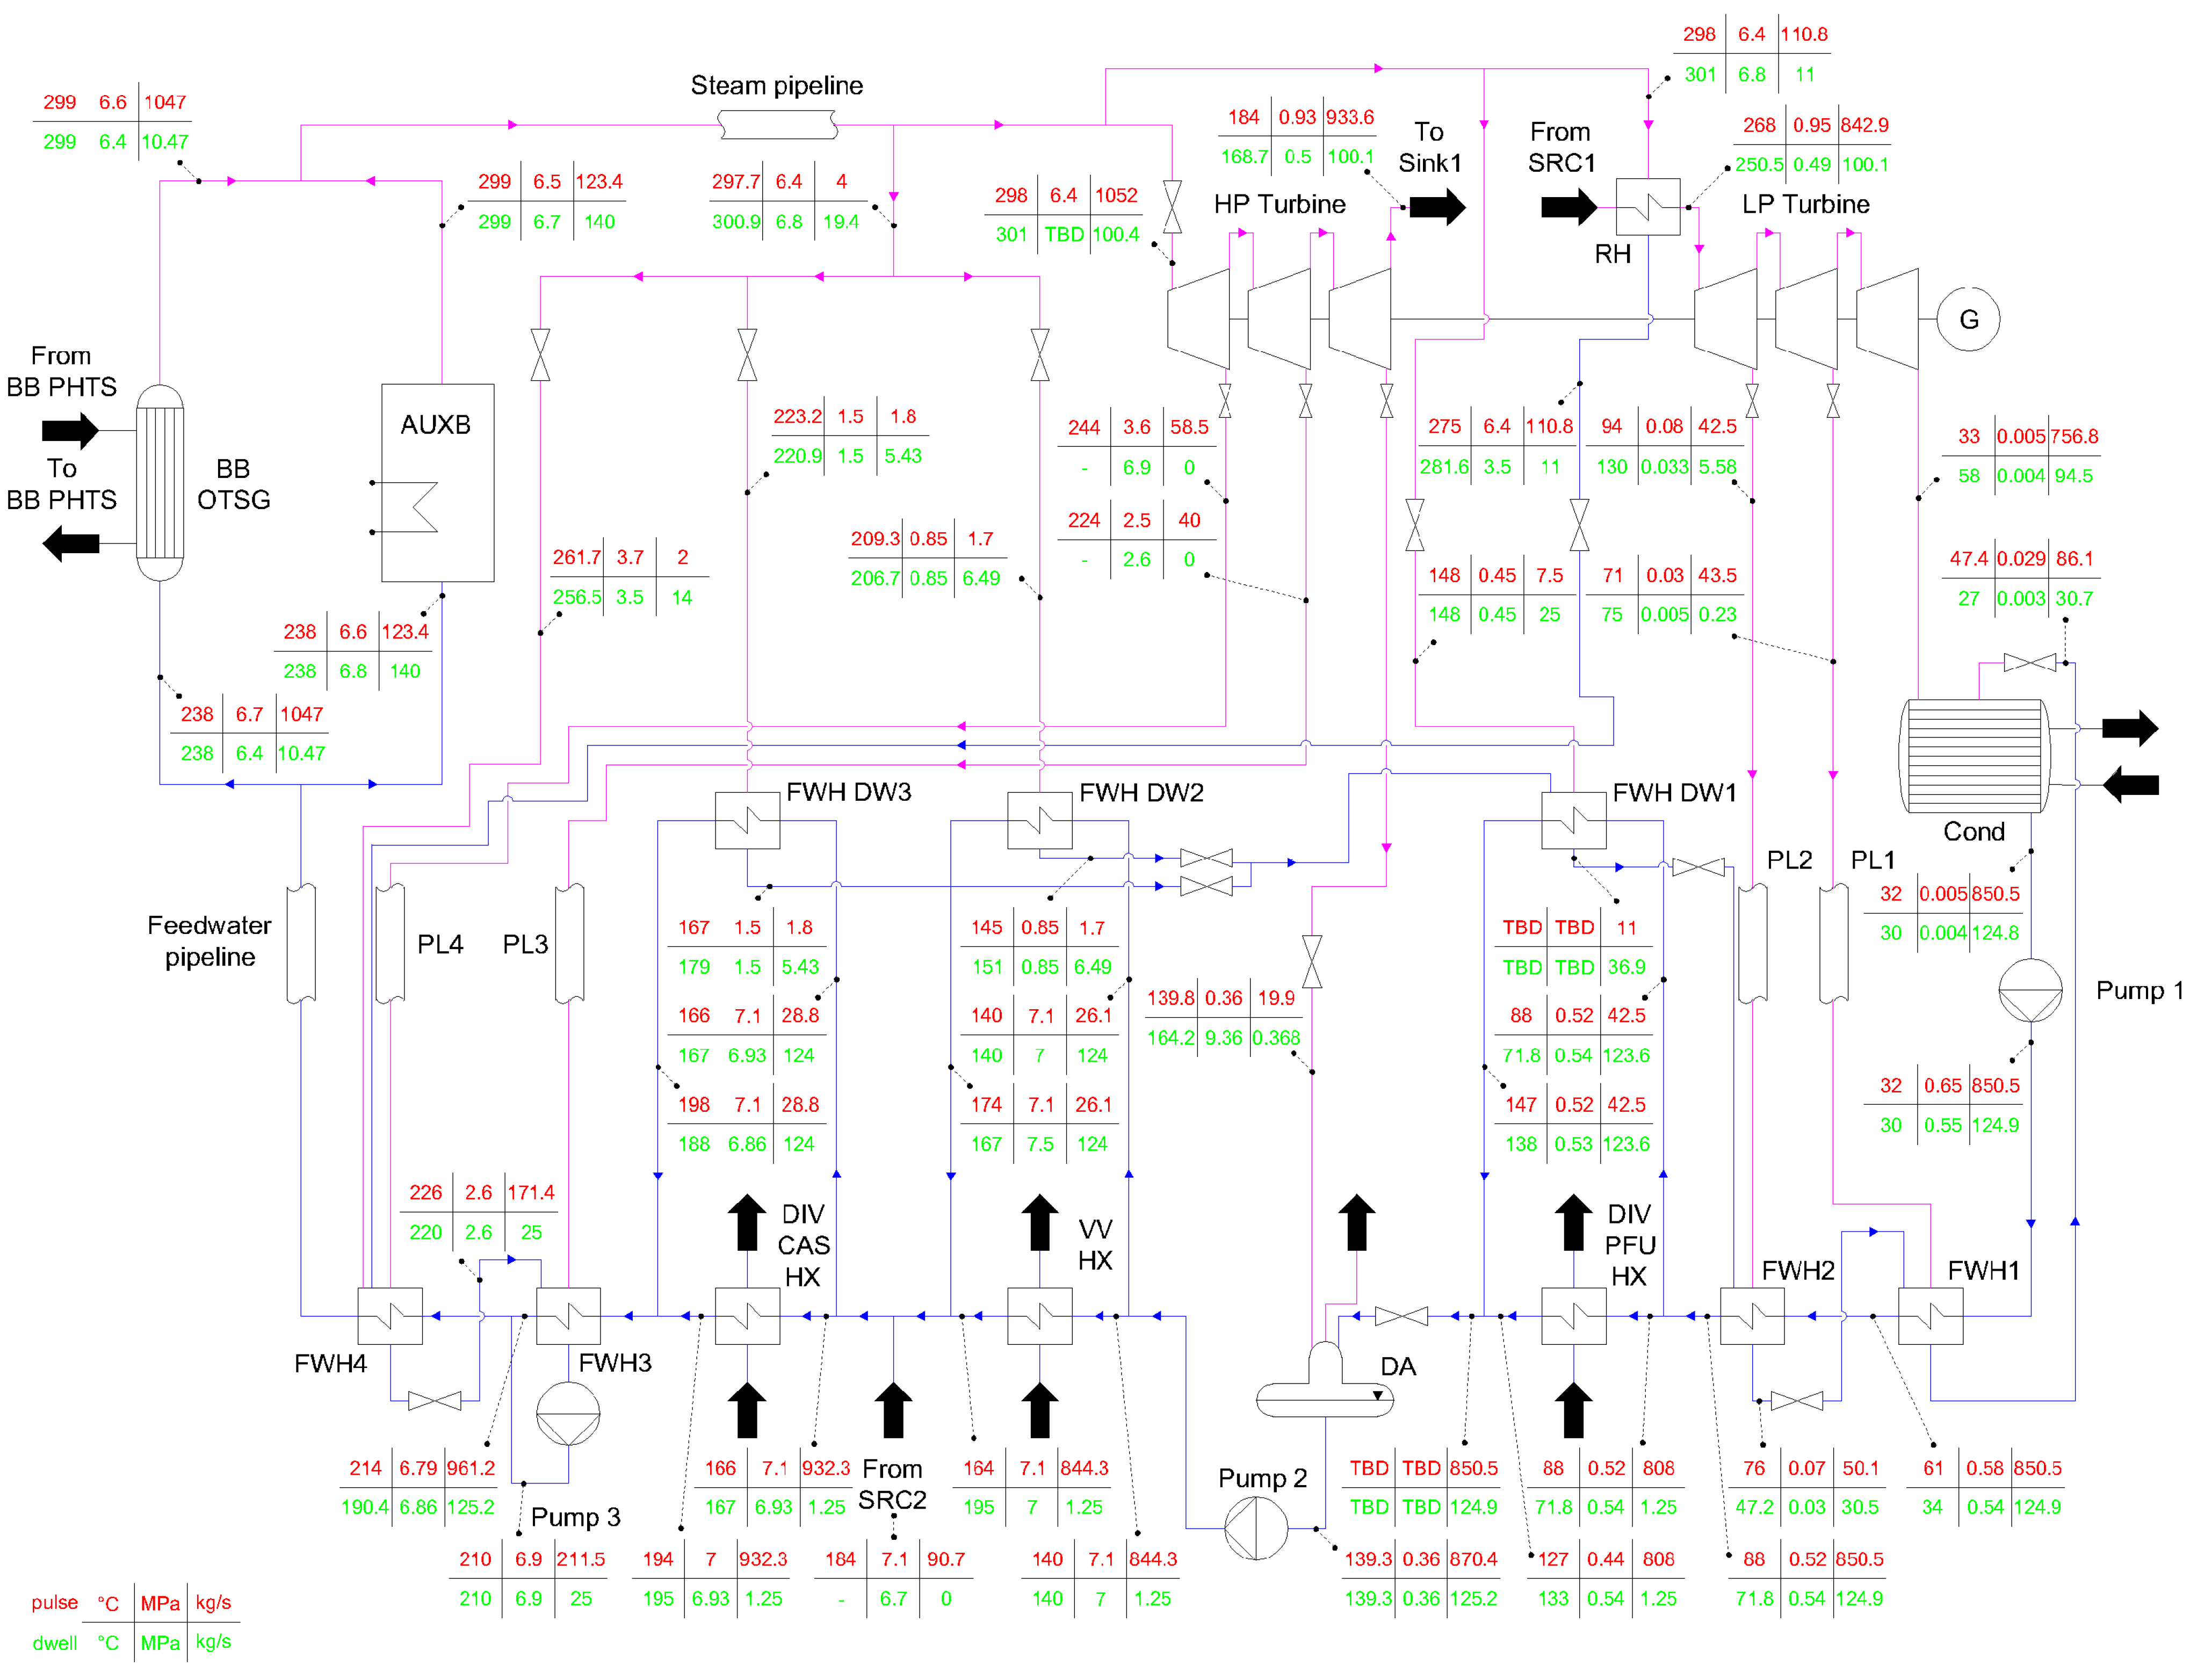Click the reheater RH exchanger box
The image size is (2190, 1680).
pos(1647,207)
